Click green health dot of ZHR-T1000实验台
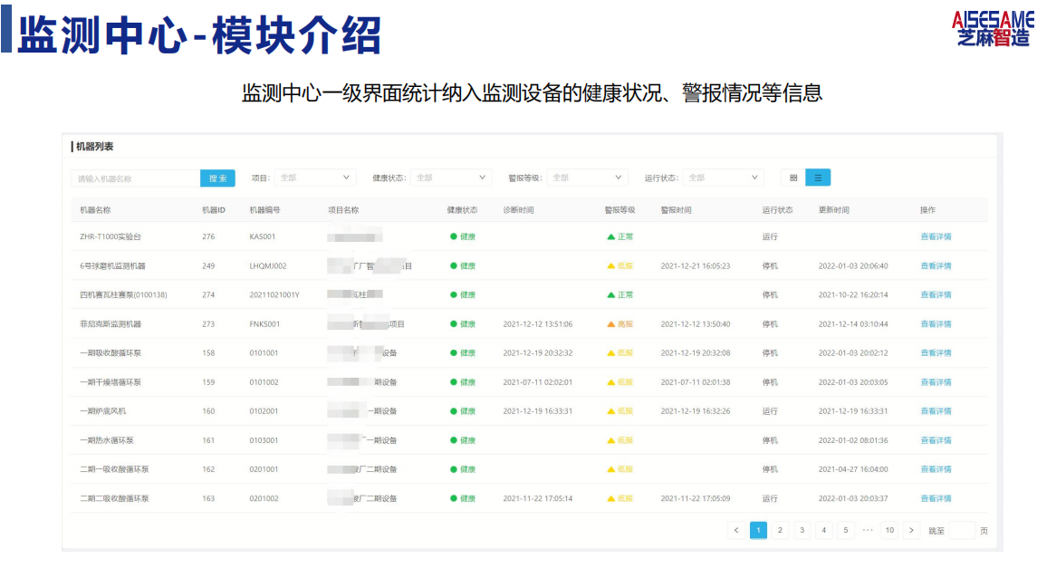 point(454,236)
